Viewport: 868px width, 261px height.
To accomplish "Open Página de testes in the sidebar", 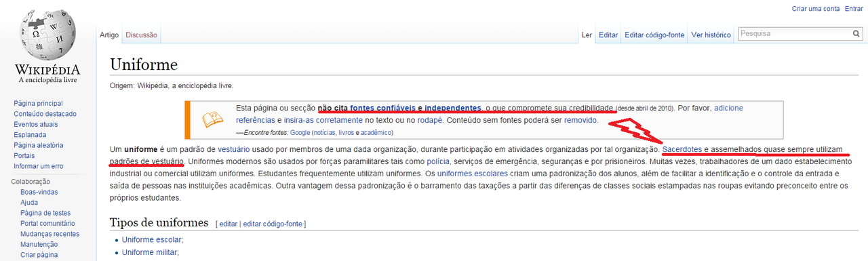I will [x=45, y=213].
